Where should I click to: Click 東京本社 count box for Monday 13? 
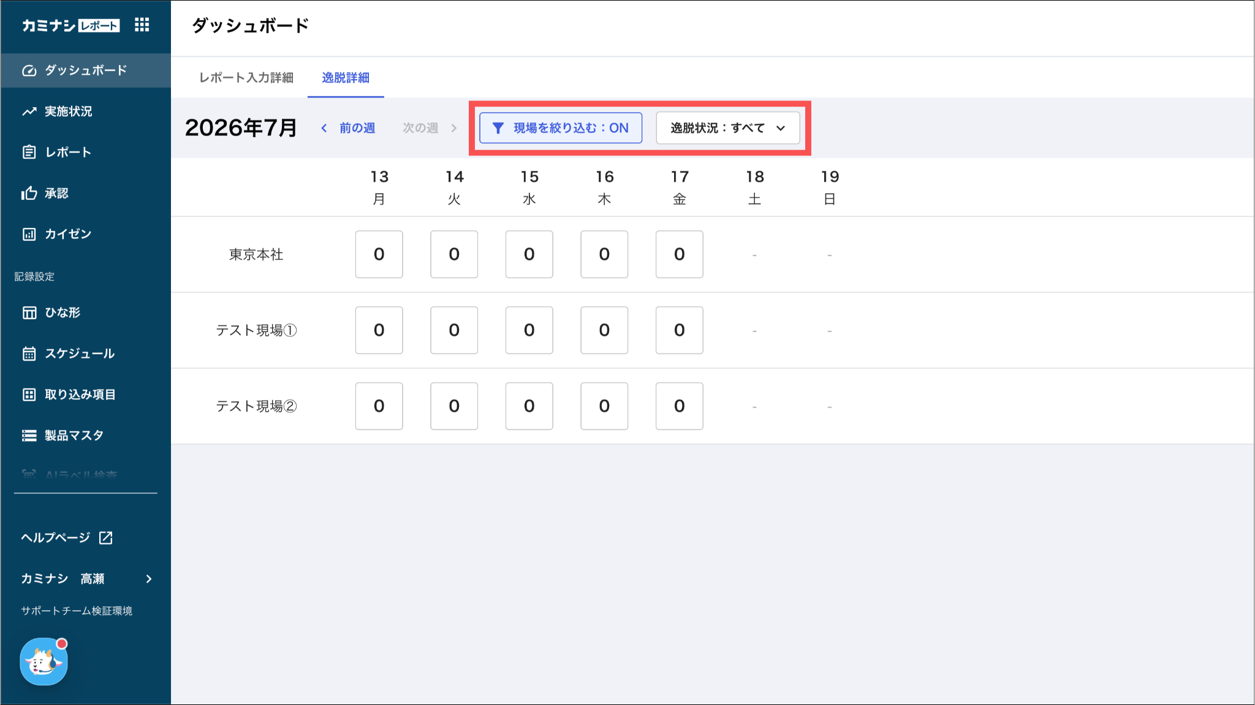[379, 254]
